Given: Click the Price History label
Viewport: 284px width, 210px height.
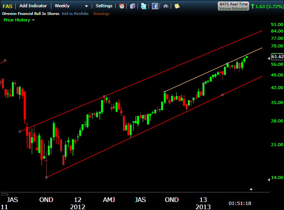Looking at the screenshot, I should [17, 20].
